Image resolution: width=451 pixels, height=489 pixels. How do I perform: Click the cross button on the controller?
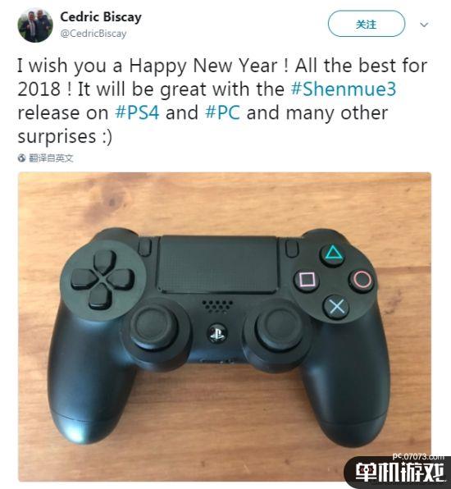pyautogui.click(x=337, y=307)
